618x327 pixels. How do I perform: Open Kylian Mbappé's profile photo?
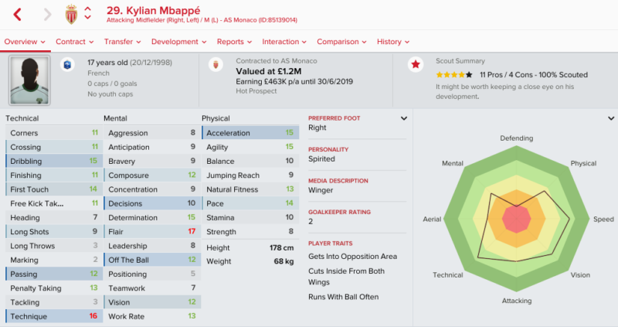pyautogui.click(x=29, y=80)
